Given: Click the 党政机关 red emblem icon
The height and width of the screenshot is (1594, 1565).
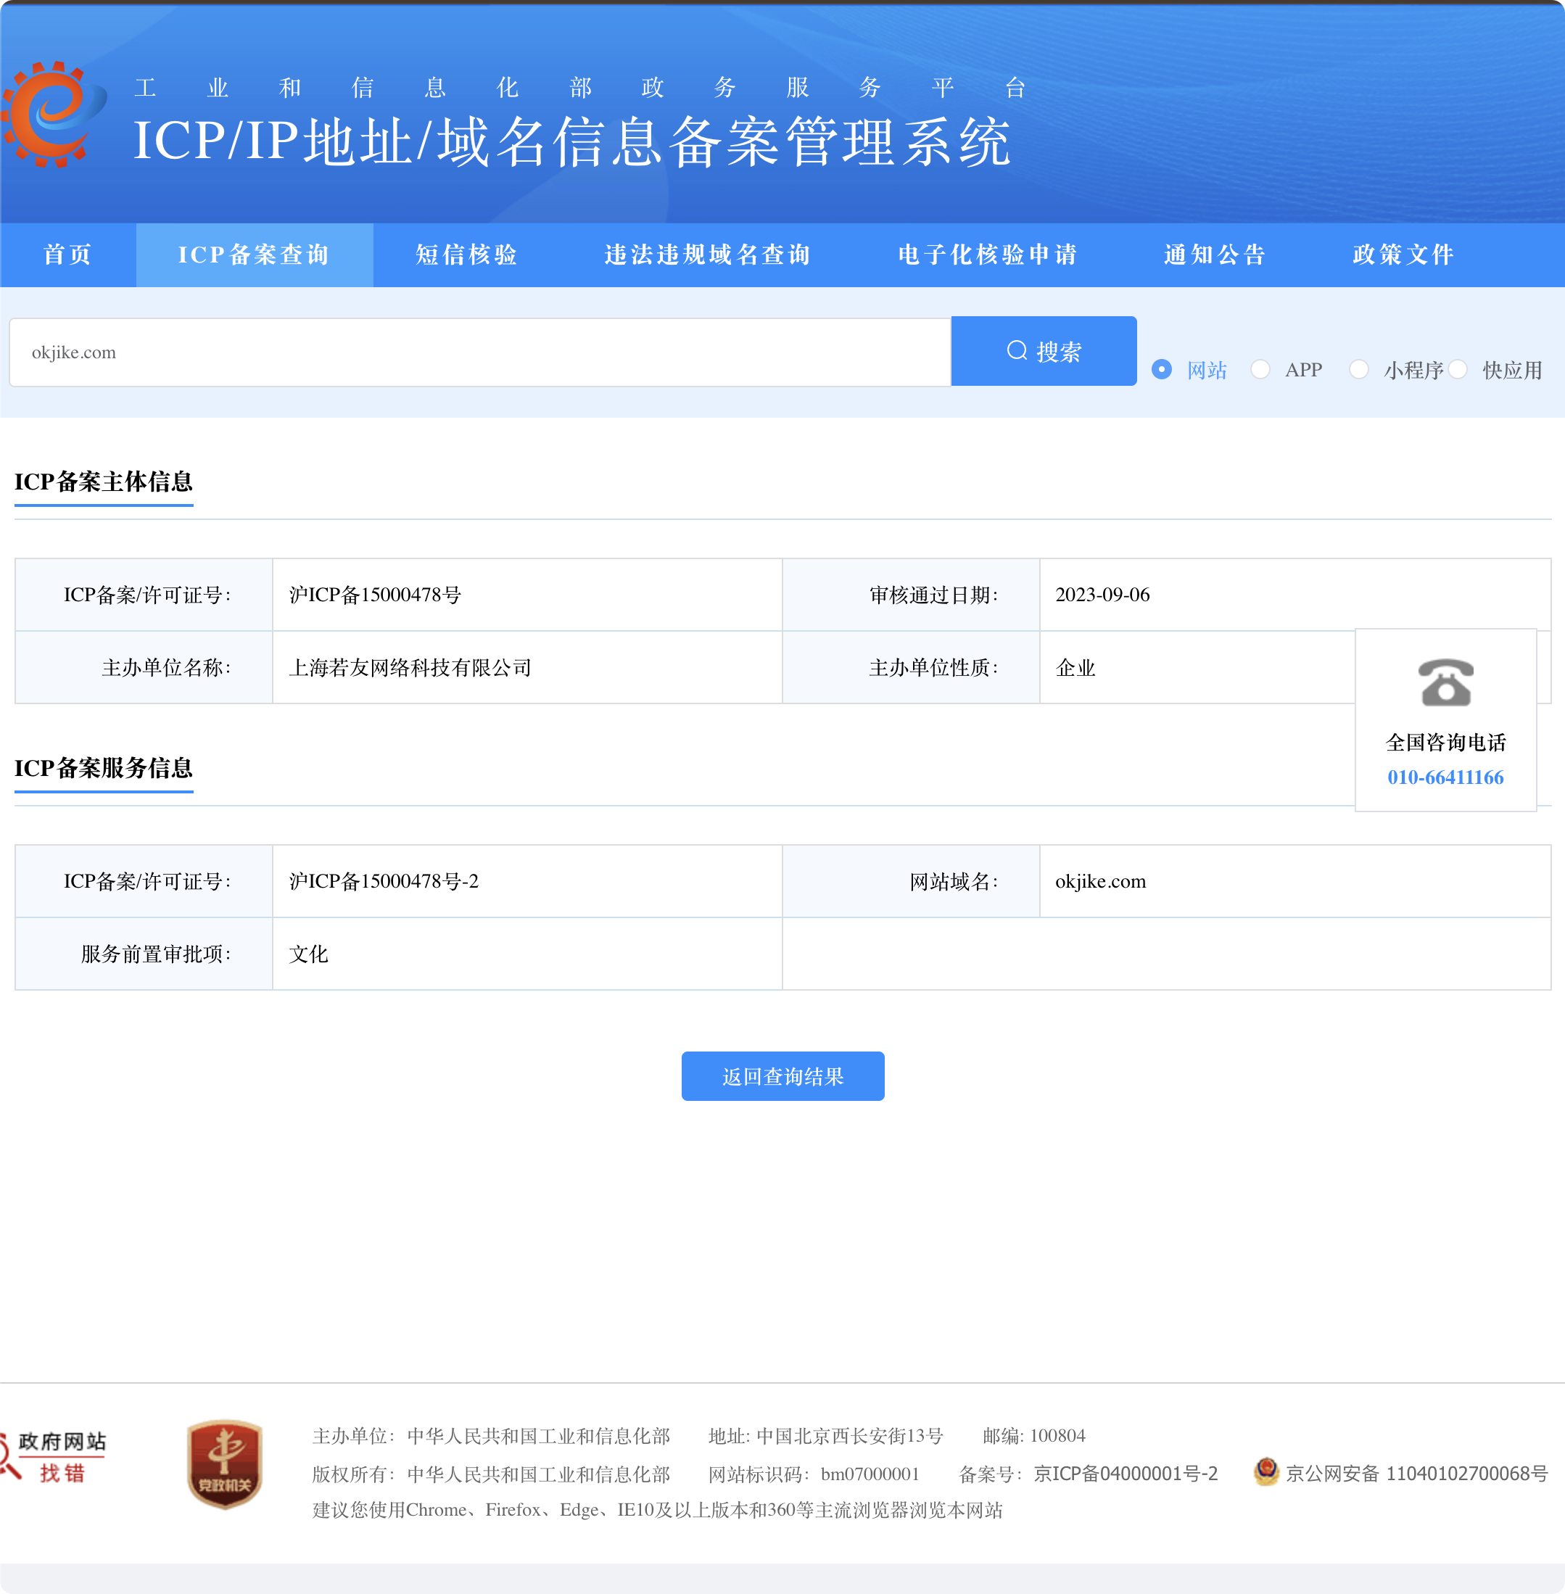Looking at the screenshot, I should 224,1464.
